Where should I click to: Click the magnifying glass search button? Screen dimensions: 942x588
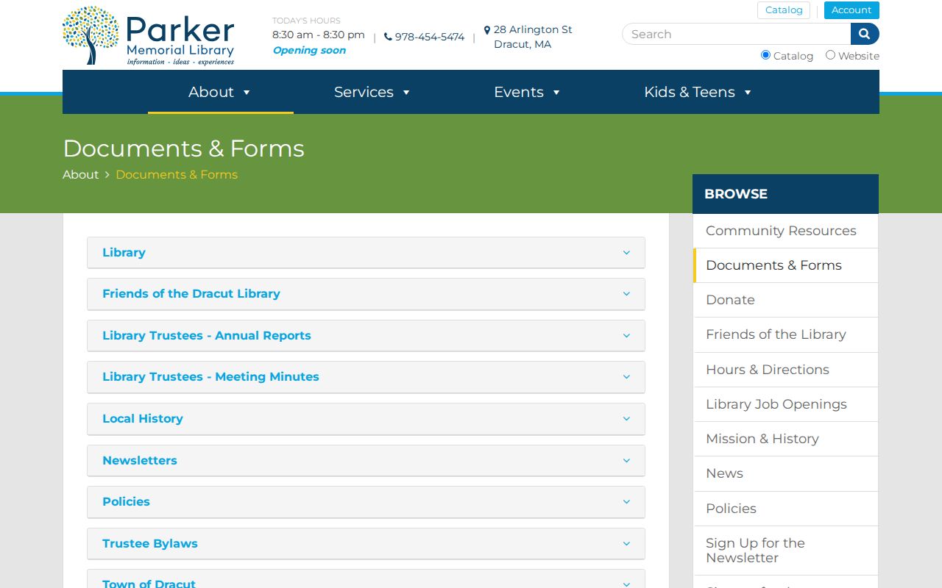[865, 34]
